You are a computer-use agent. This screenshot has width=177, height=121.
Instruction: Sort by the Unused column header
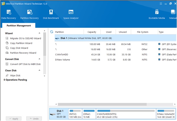(x=123, y=32)
